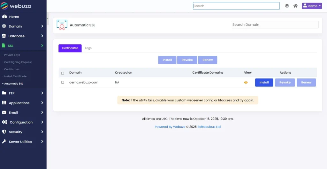View certificate via the eye icon
Image resolution: width=327 pixels, height=169 pixels.
[x=246, y=82]
